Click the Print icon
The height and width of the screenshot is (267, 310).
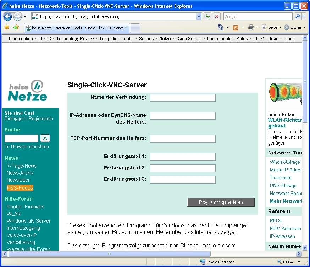[251, 27]
